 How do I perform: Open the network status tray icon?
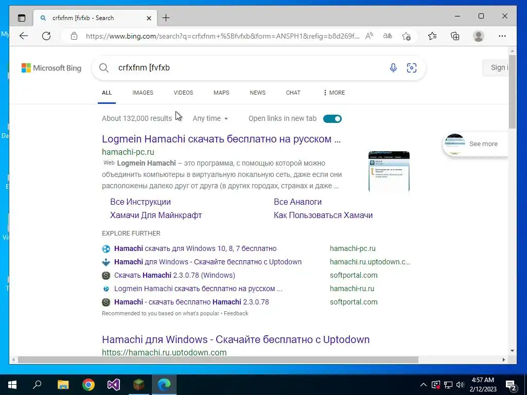click(x=448, y=385)
